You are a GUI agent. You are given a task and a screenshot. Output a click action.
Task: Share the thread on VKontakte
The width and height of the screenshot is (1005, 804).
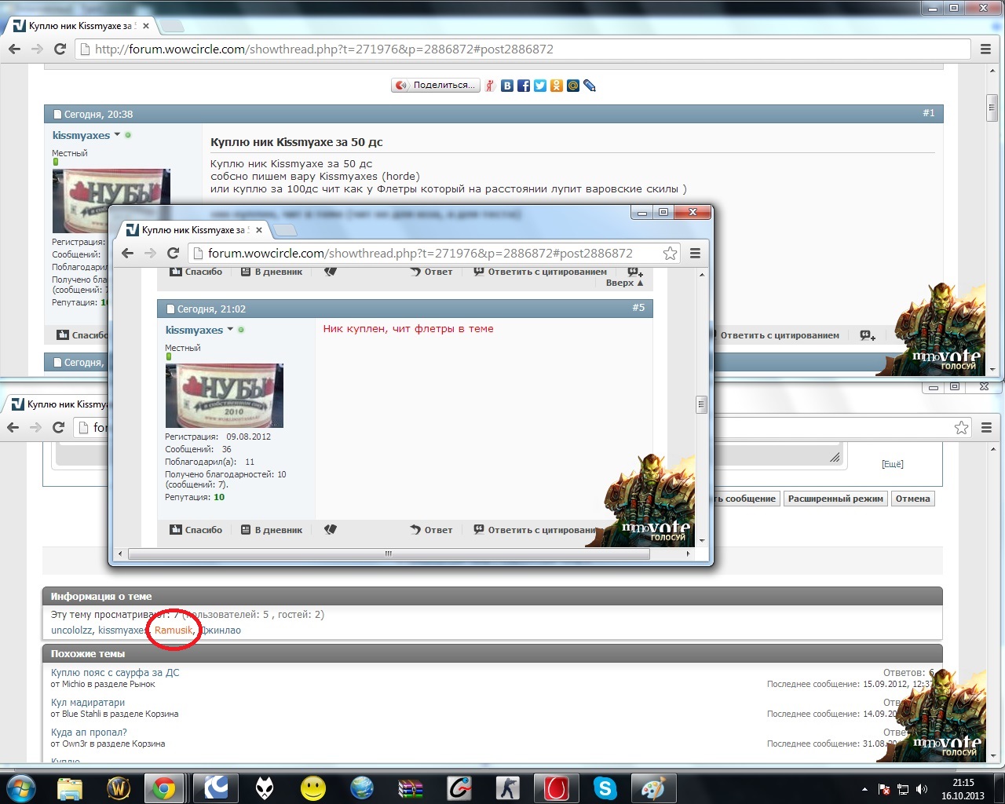pos(507,86)
